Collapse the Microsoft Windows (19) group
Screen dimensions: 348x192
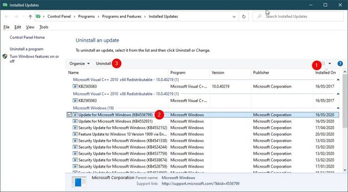[338, 108]
